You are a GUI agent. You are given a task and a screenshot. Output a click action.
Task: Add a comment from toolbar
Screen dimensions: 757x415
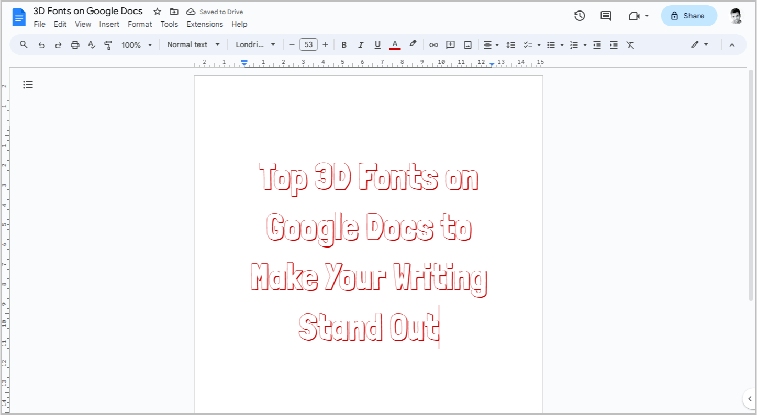450,45
